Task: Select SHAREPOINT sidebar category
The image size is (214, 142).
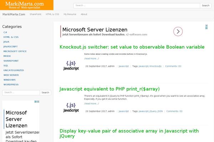Action: [11, 61]
